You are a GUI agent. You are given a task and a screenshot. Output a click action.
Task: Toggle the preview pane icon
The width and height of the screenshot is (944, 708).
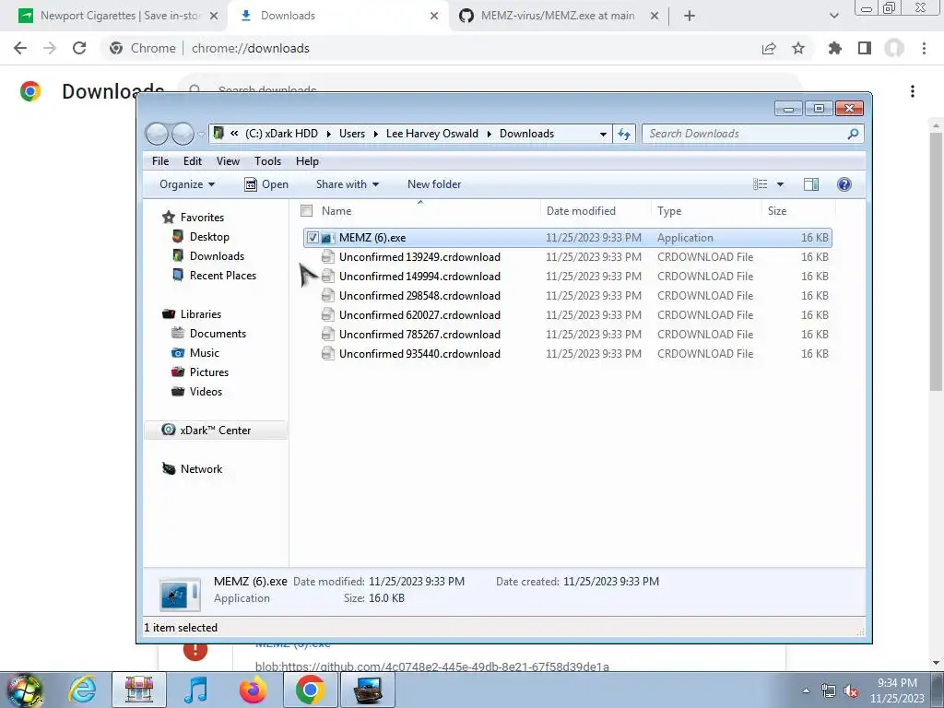pos(811,184)
